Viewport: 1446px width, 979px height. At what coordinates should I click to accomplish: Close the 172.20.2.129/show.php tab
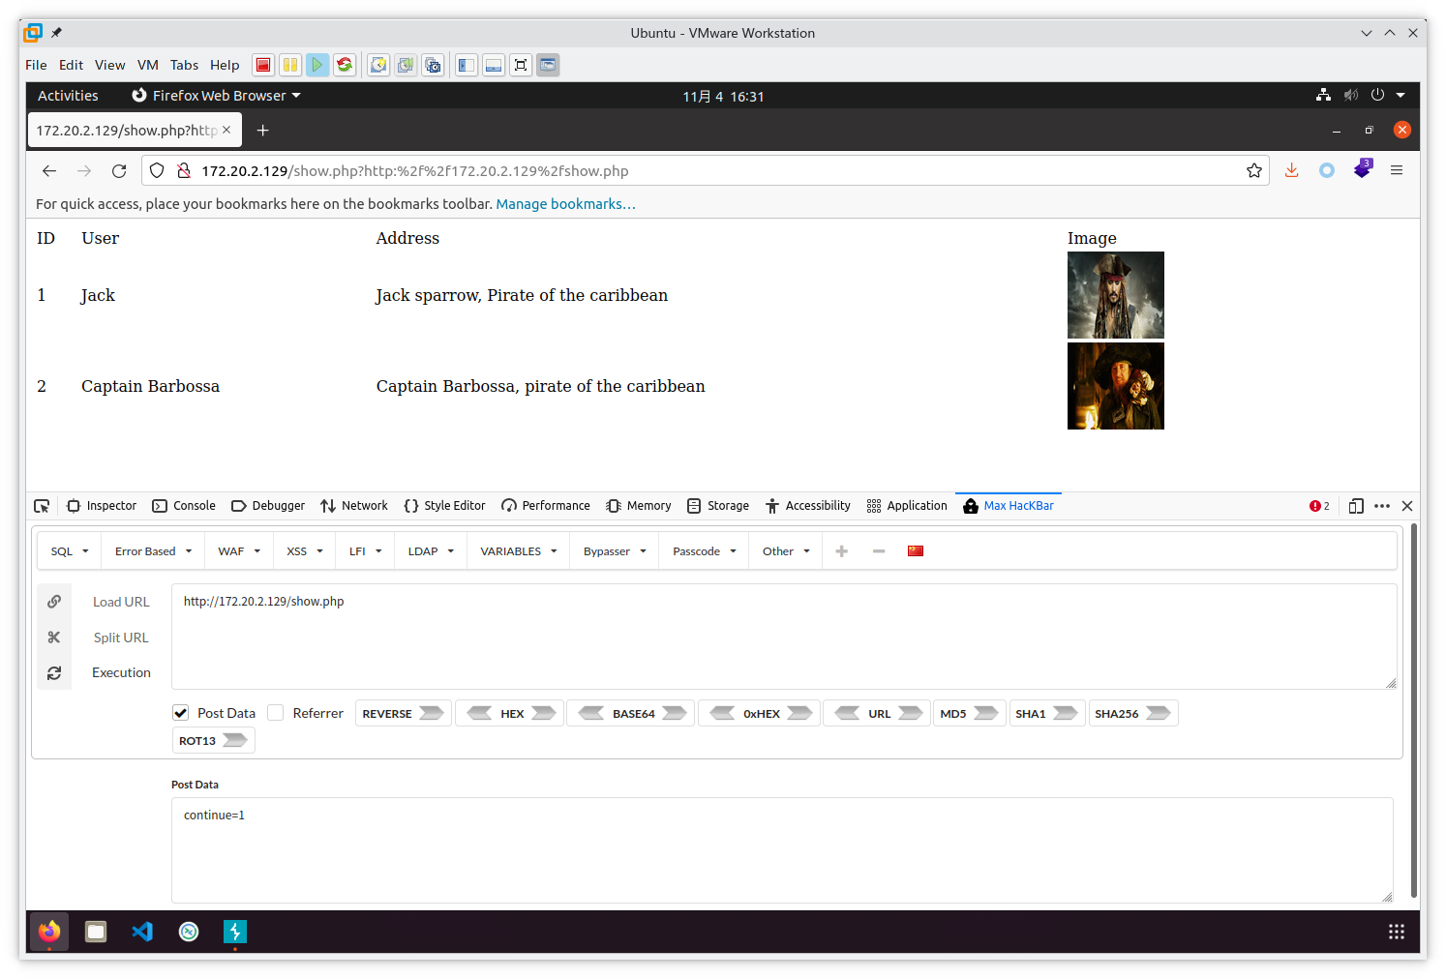coord(226,130)
